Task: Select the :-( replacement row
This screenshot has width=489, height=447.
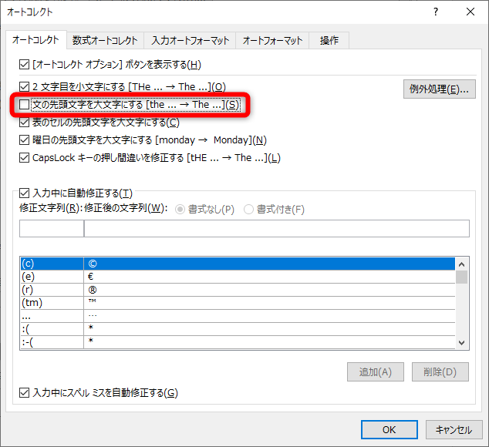Action: point(238,342)
